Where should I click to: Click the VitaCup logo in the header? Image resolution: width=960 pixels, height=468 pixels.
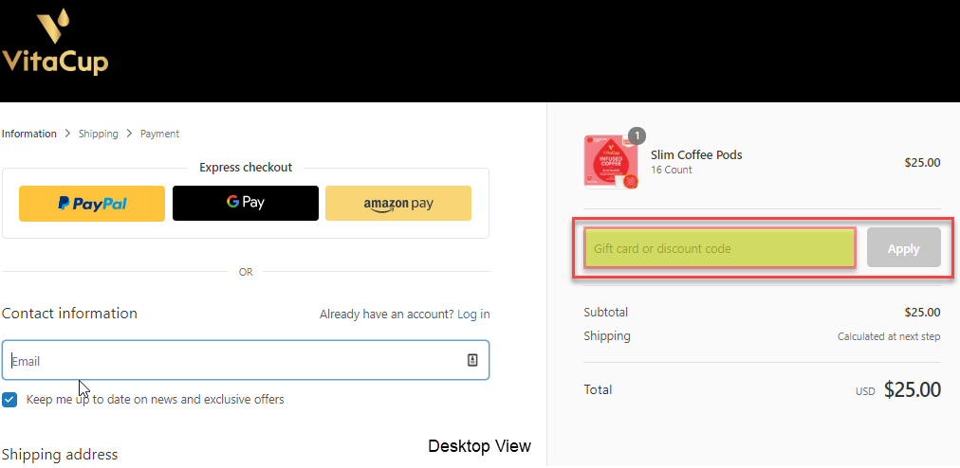coord(55,42)
